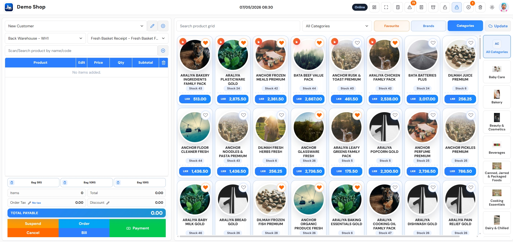Edit order tax pencil icon
This screenshot has height=242, width=513.
(29, 203)
